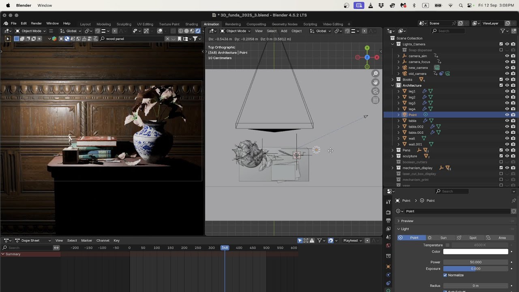Viewport: 519px width, 292px height.
Task: Open the File menu
Action: click(14, 24)
